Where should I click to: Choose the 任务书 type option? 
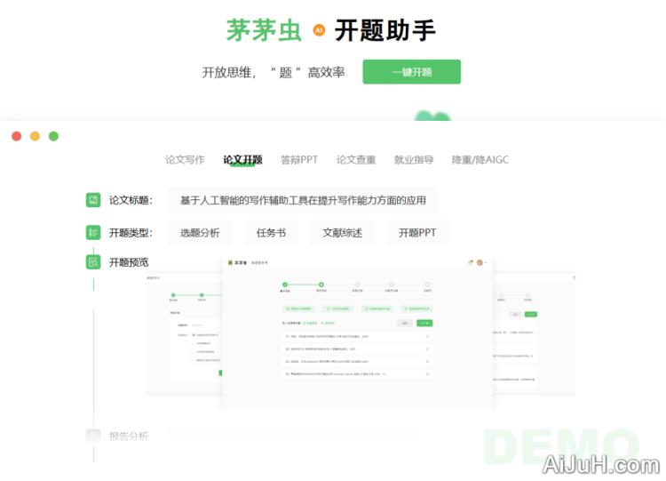click(271, 233)
